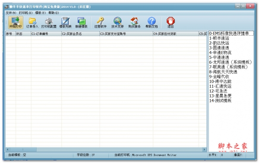Click the 字段位数: 37 status entry

pos(86,155)
